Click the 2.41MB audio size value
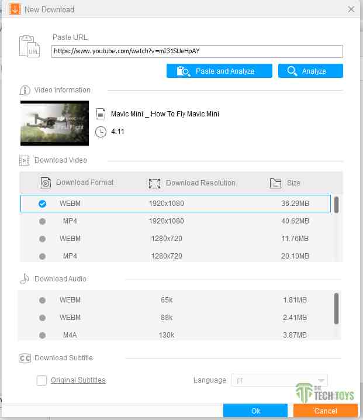363x420 pixels. tap(295, 318)
